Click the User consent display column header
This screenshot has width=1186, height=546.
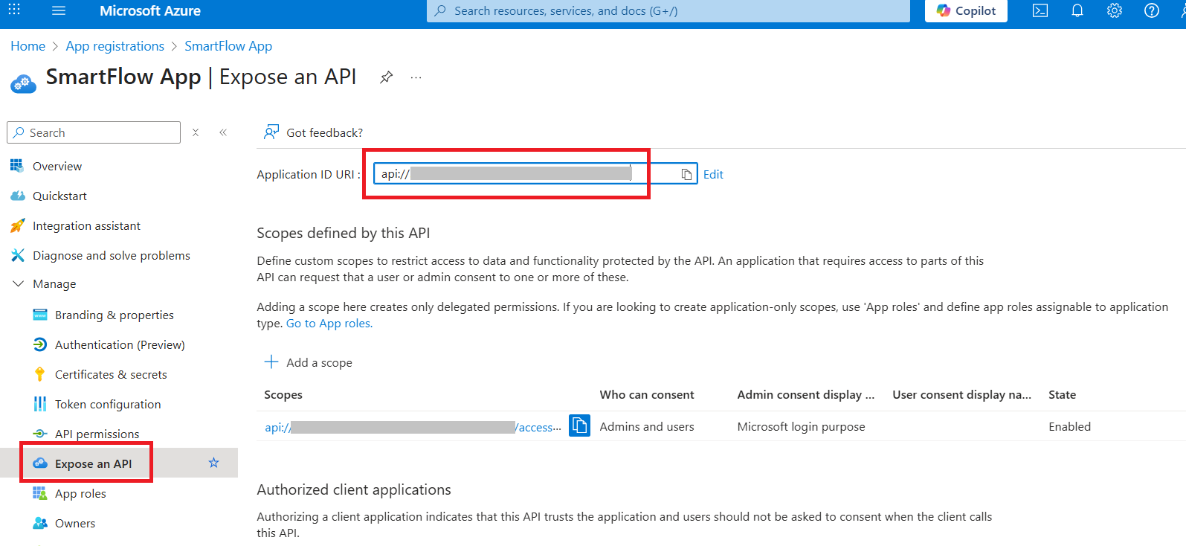click(x=962, y=394)
